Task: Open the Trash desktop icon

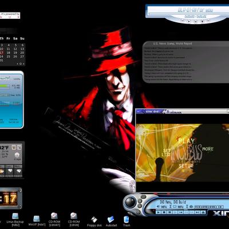Action: click(x=127, y=222)
